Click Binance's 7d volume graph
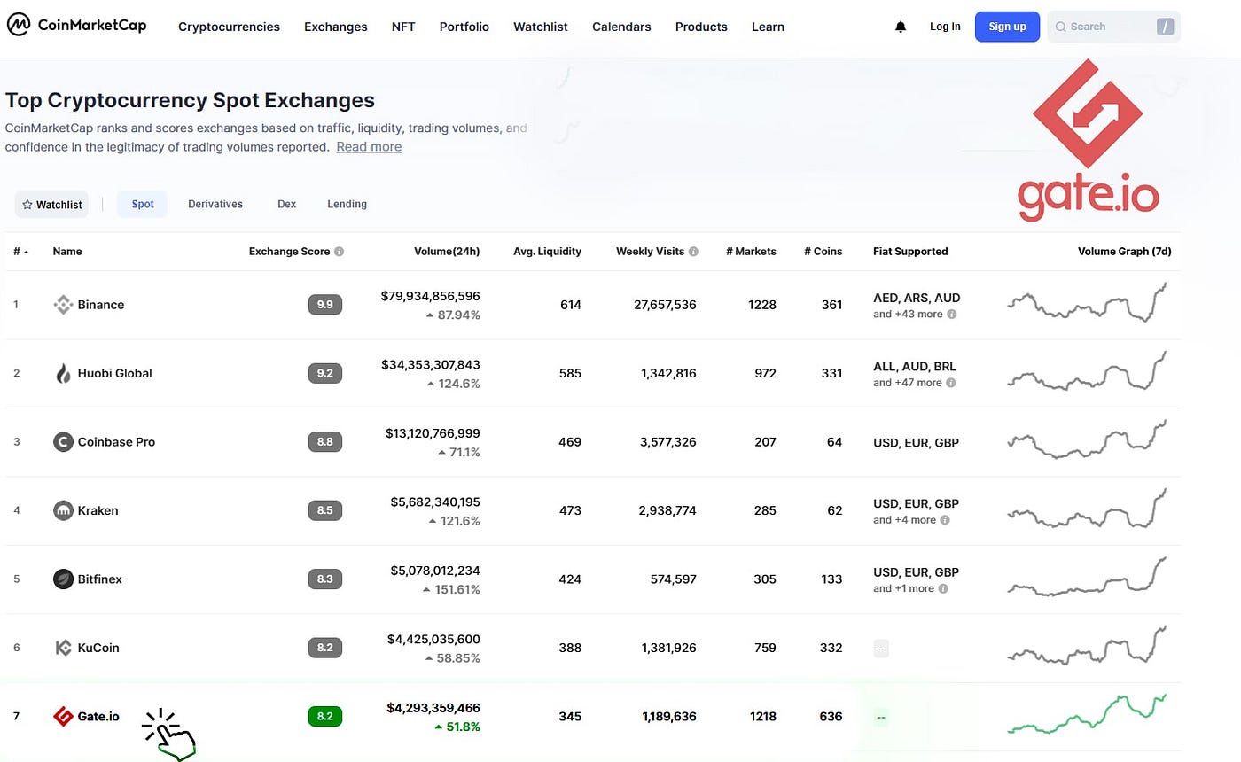This screenshot has height=762, width=1241. tap(1088, 303)
